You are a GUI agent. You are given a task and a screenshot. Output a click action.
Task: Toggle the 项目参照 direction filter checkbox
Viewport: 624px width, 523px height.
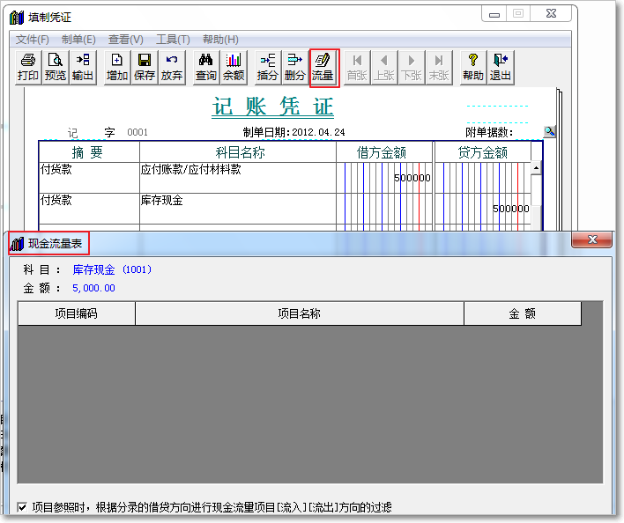[23, 507]
